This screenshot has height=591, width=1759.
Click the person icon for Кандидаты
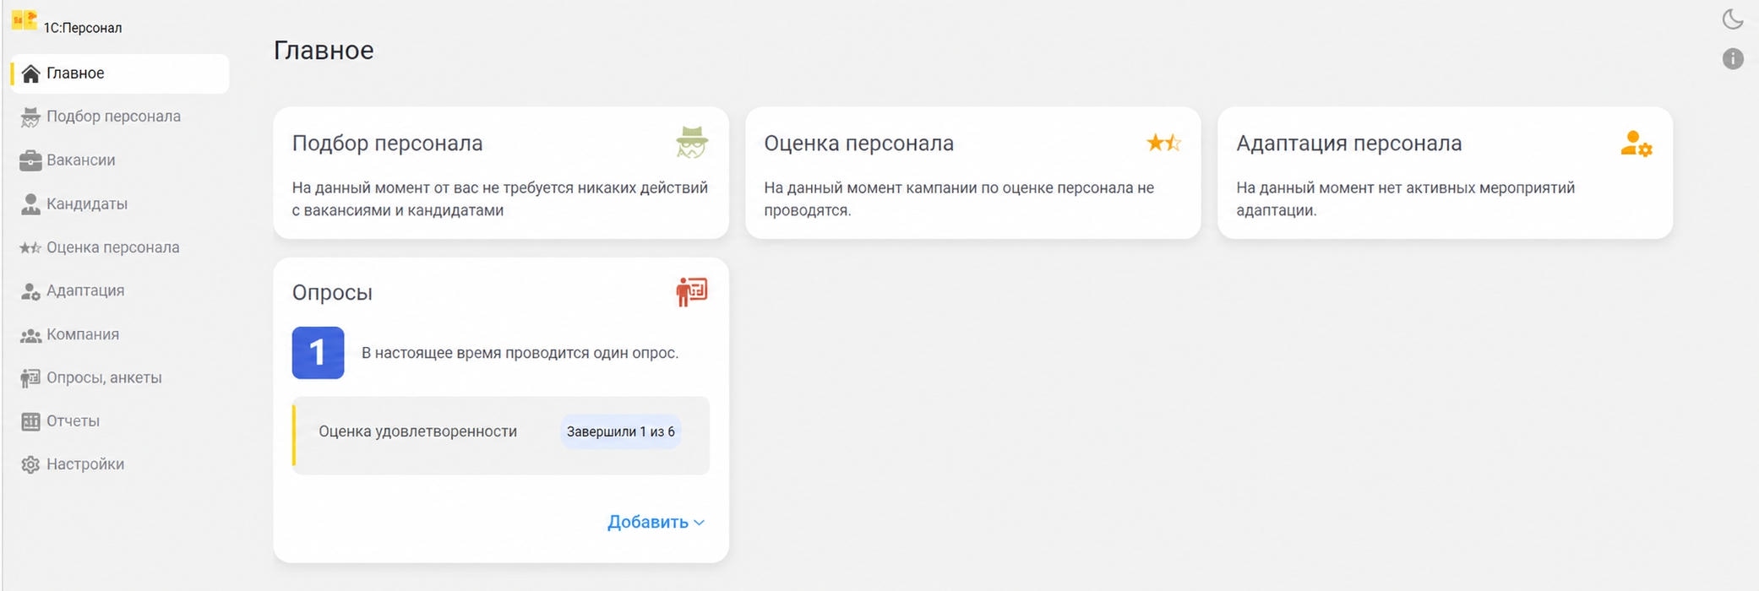(x=30, y=204)
